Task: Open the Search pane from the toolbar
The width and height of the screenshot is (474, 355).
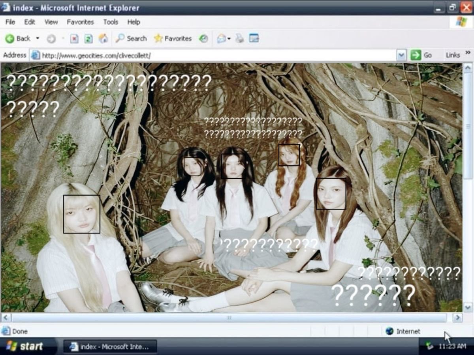Action: [131, 38]
